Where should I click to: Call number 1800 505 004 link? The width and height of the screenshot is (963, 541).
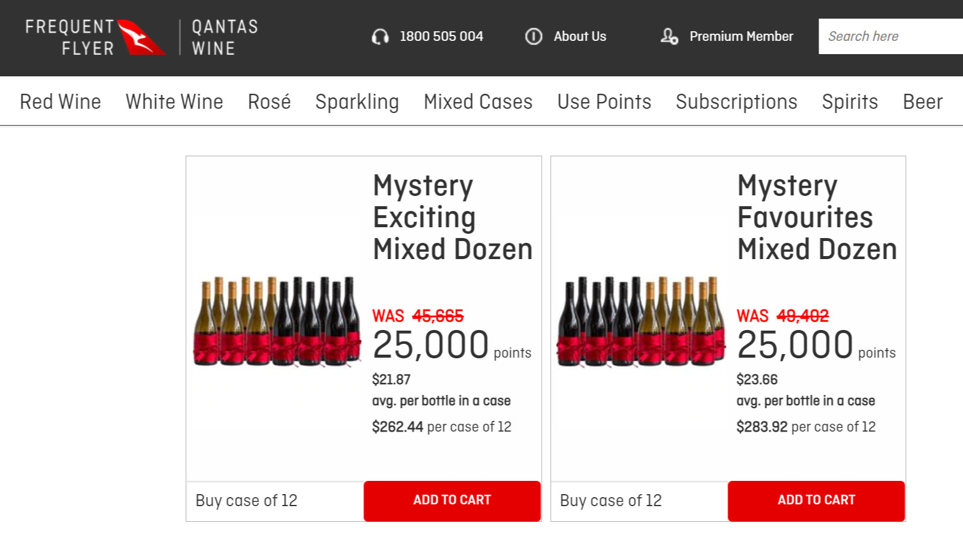pyautogui.click(x=441, y=37)
